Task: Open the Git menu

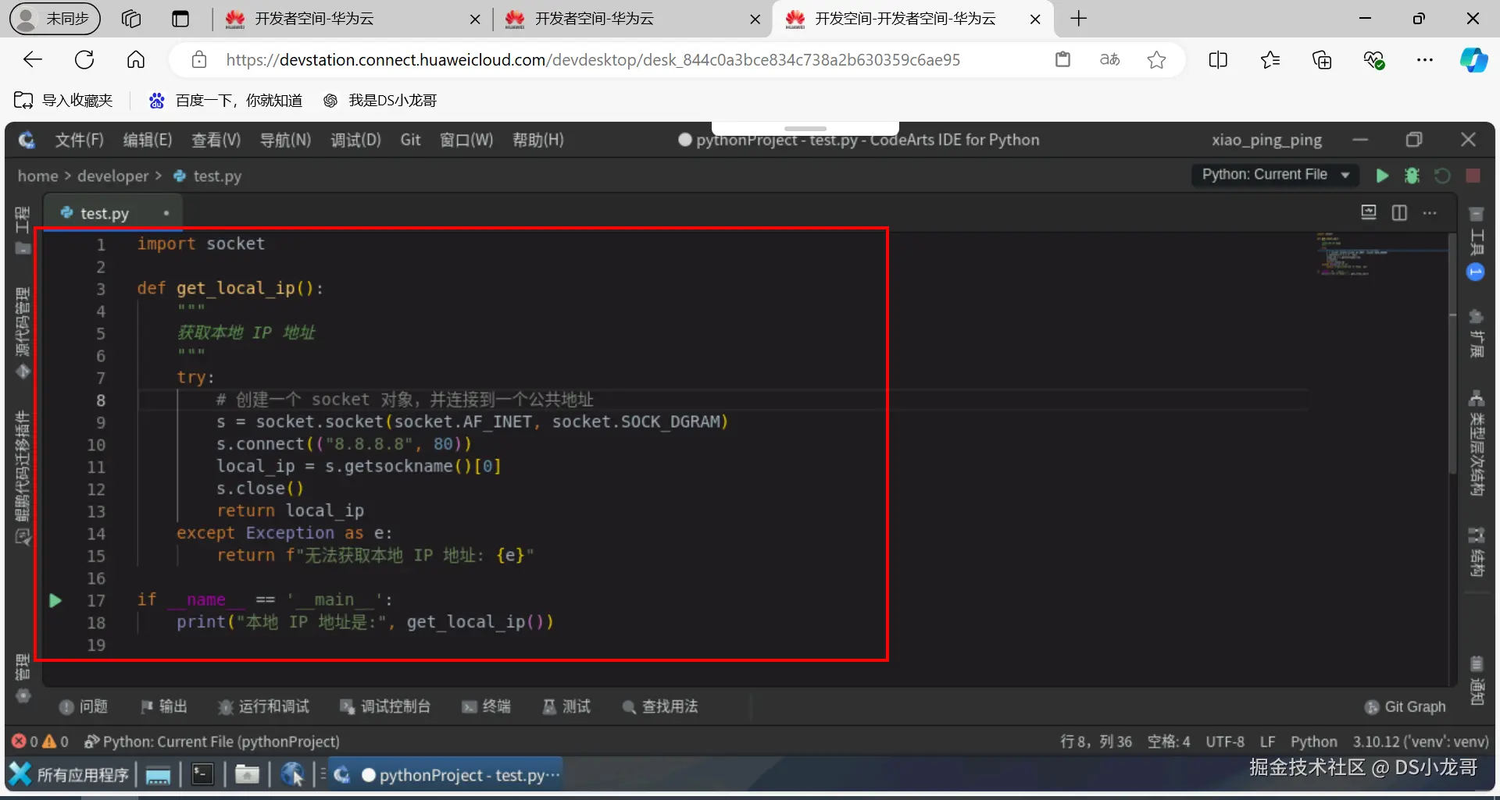Action: [x=410, y=140]
